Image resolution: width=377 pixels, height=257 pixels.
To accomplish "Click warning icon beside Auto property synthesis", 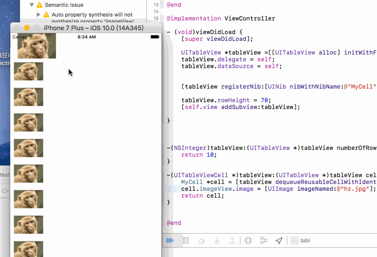I will point(46,15).
